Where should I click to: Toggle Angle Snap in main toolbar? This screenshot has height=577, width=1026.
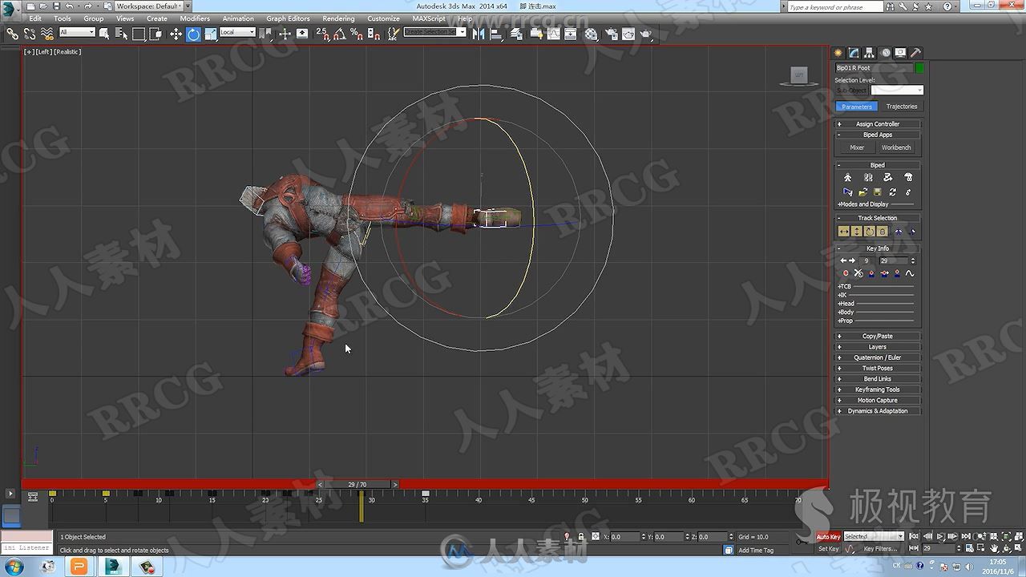pyautogui.click(x=339, y=34)
